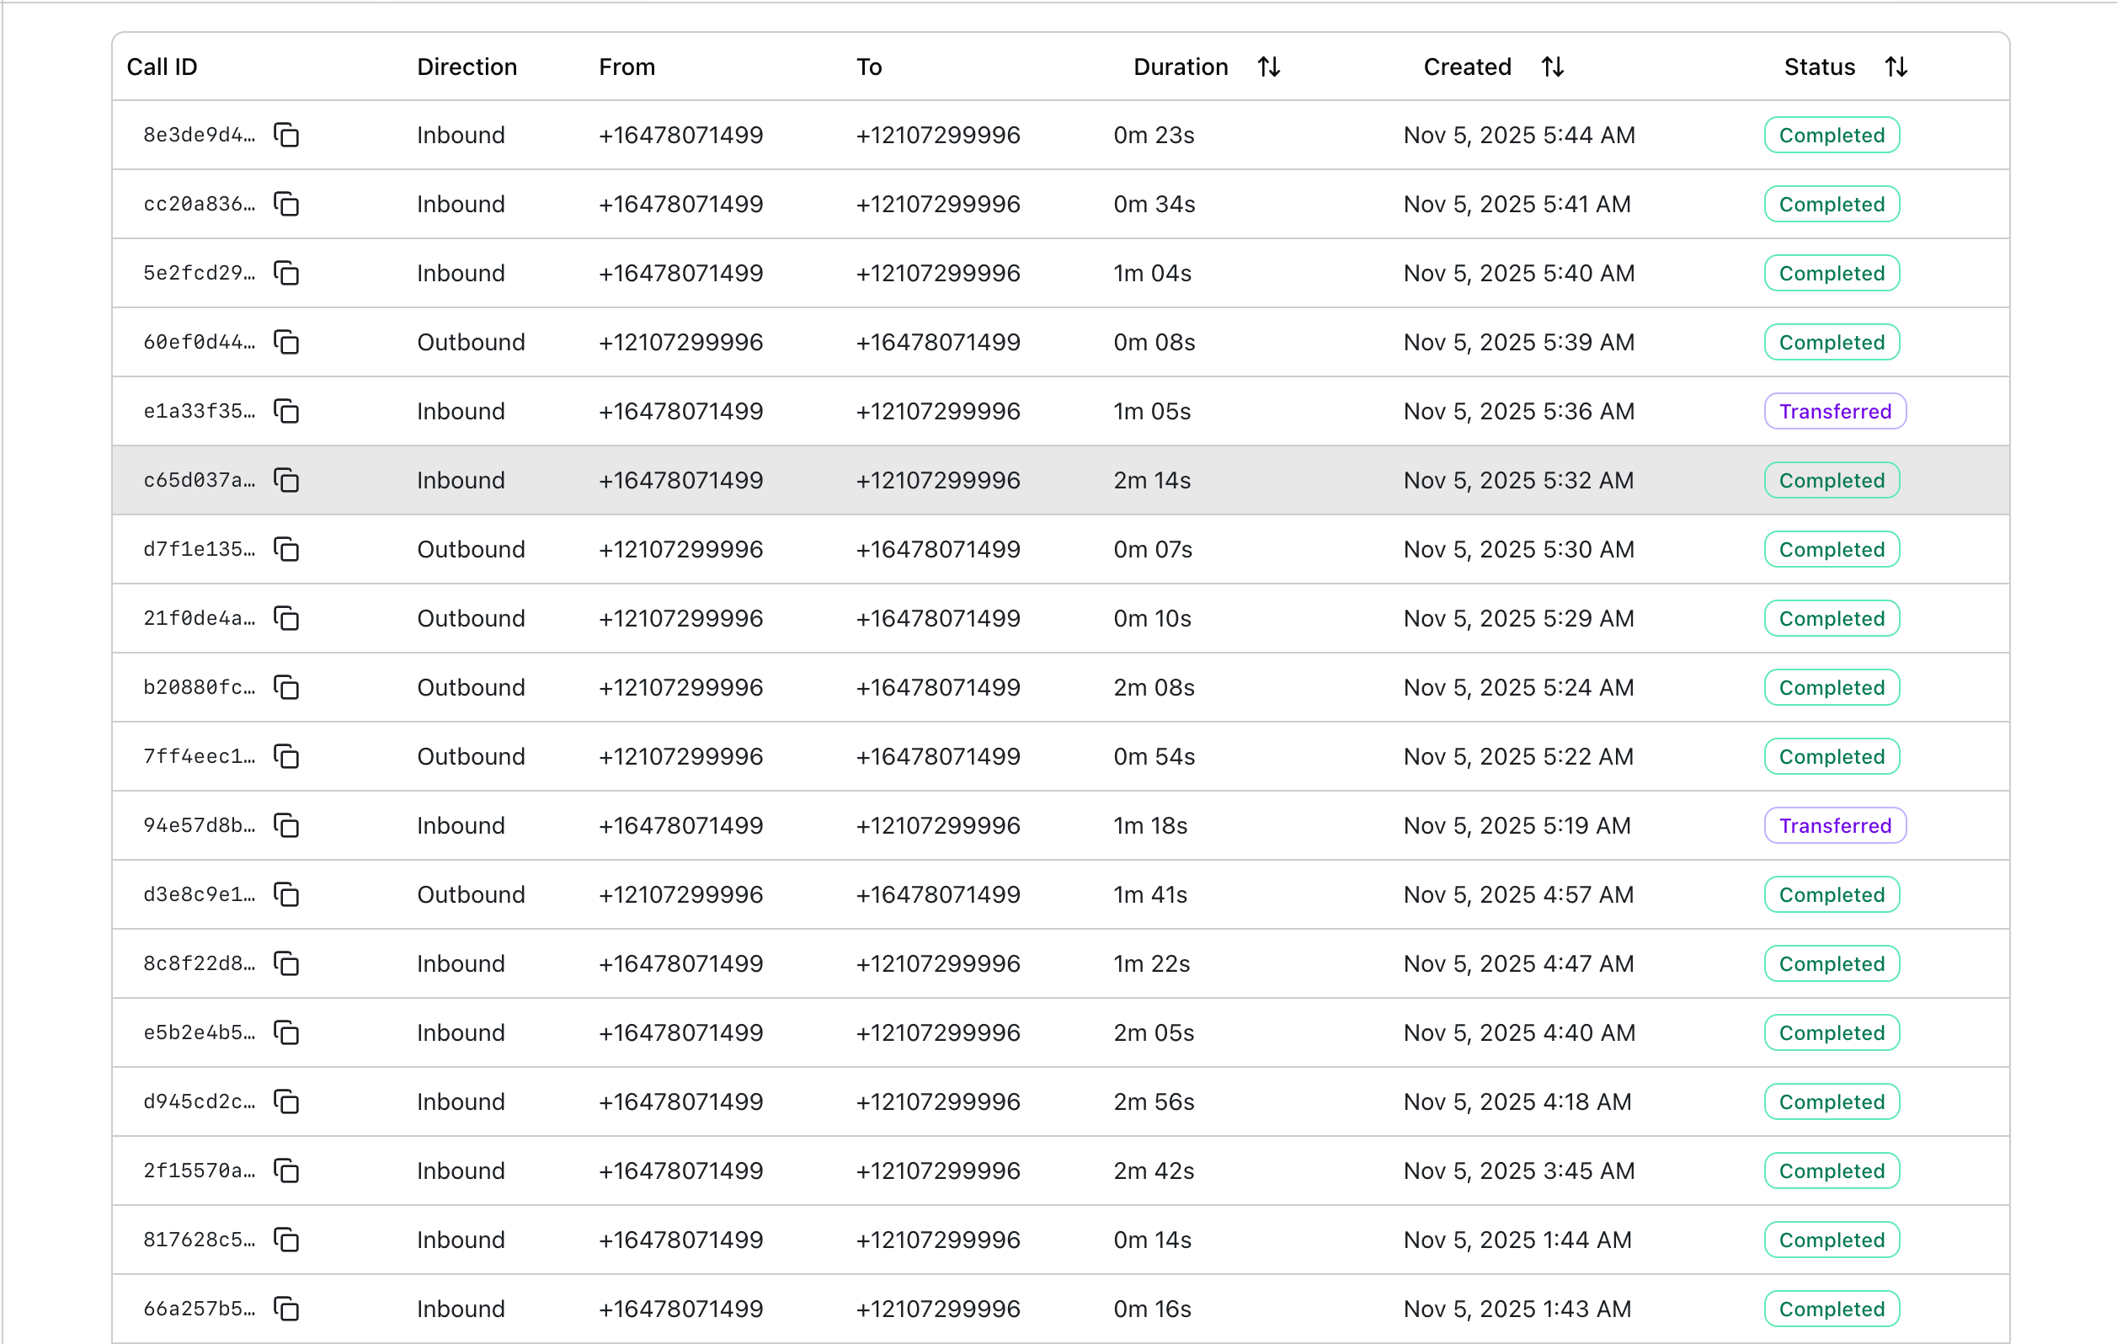Copy call ID 66a257b5
Screen dimensions: 2117x1344
coord(286,1309)
